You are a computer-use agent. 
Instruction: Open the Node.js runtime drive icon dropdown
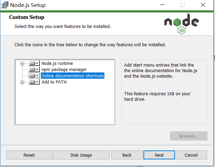(34, 63)
